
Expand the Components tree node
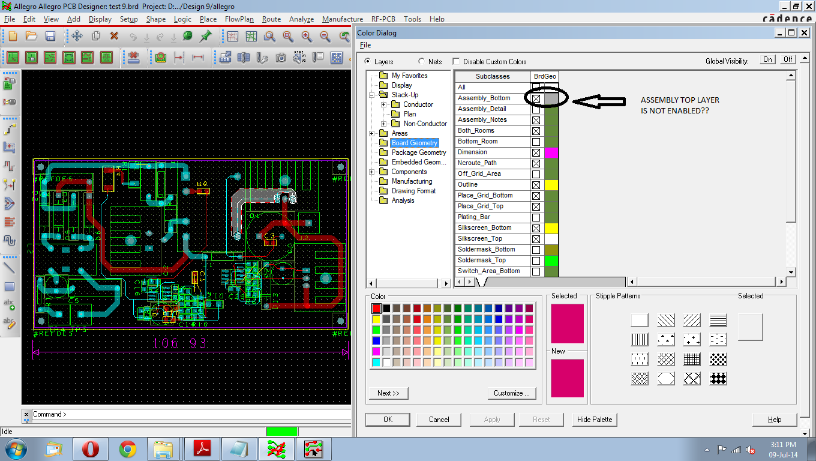(372, 172)
